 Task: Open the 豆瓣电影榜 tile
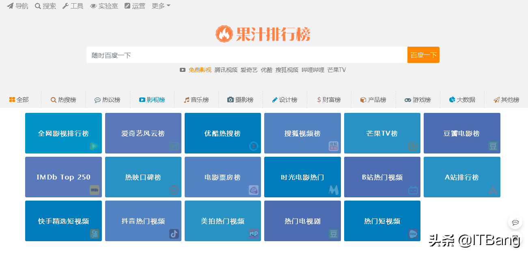click(462, 133)
